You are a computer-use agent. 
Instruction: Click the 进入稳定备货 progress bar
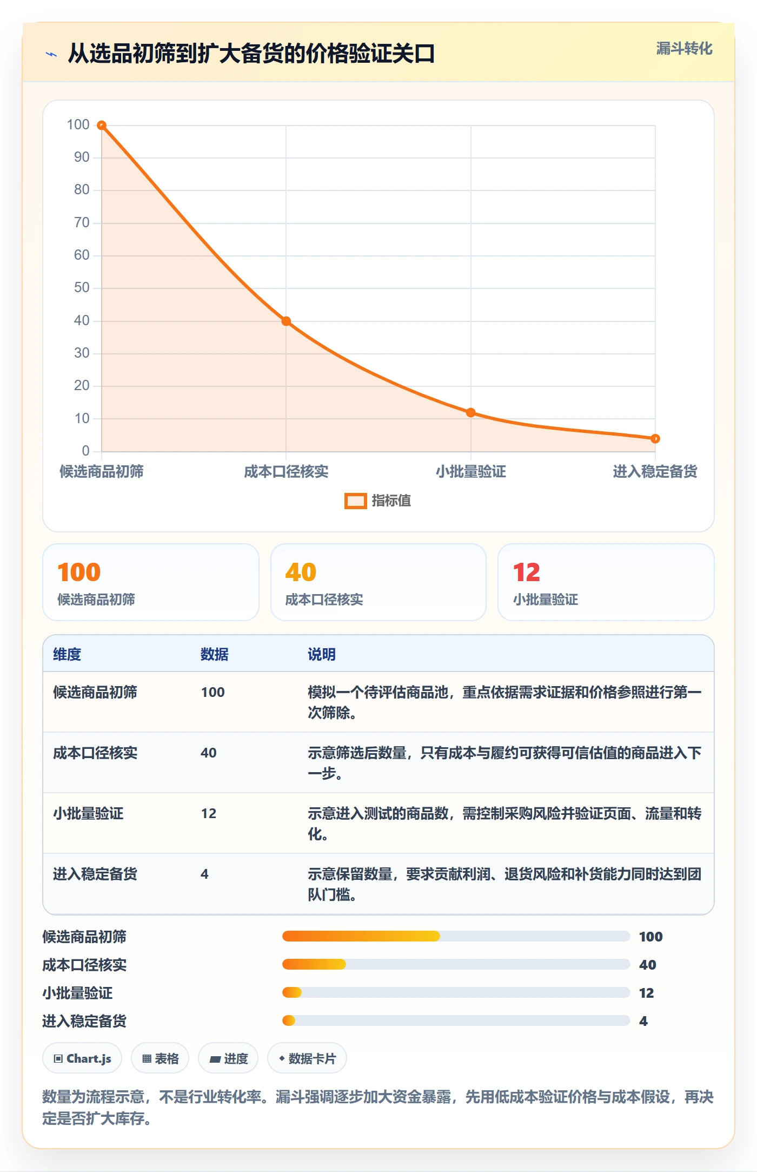click(x=456, y=1021)
